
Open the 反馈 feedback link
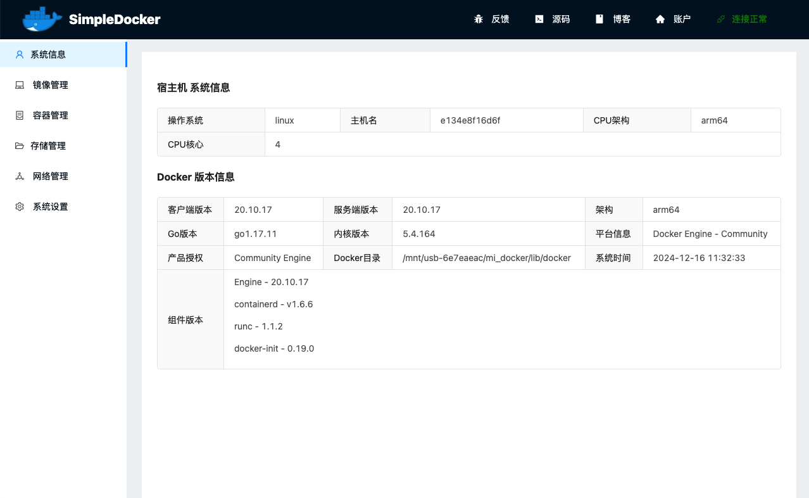point(499,19)
